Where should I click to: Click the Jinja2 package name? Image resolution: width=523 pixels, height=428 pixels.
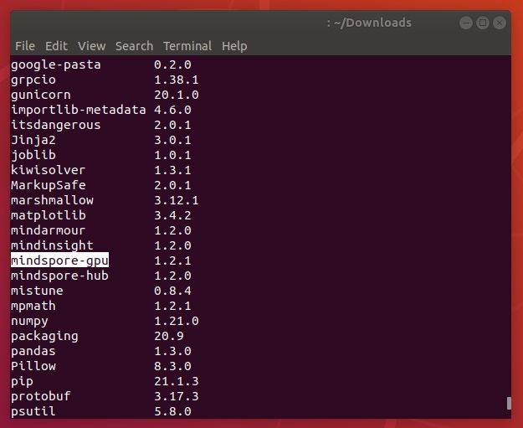pyautogui.click(x=33, y=140)
